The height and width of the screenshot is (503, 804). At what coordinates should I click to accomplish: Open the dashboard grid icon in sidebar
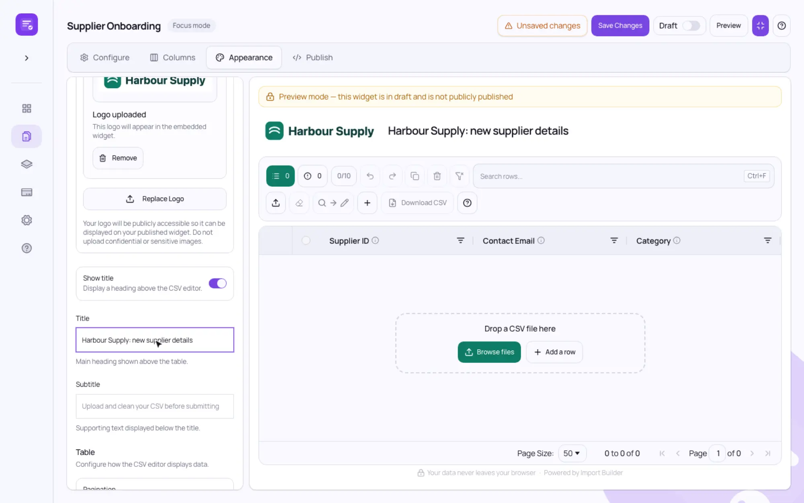coord(27,108)
